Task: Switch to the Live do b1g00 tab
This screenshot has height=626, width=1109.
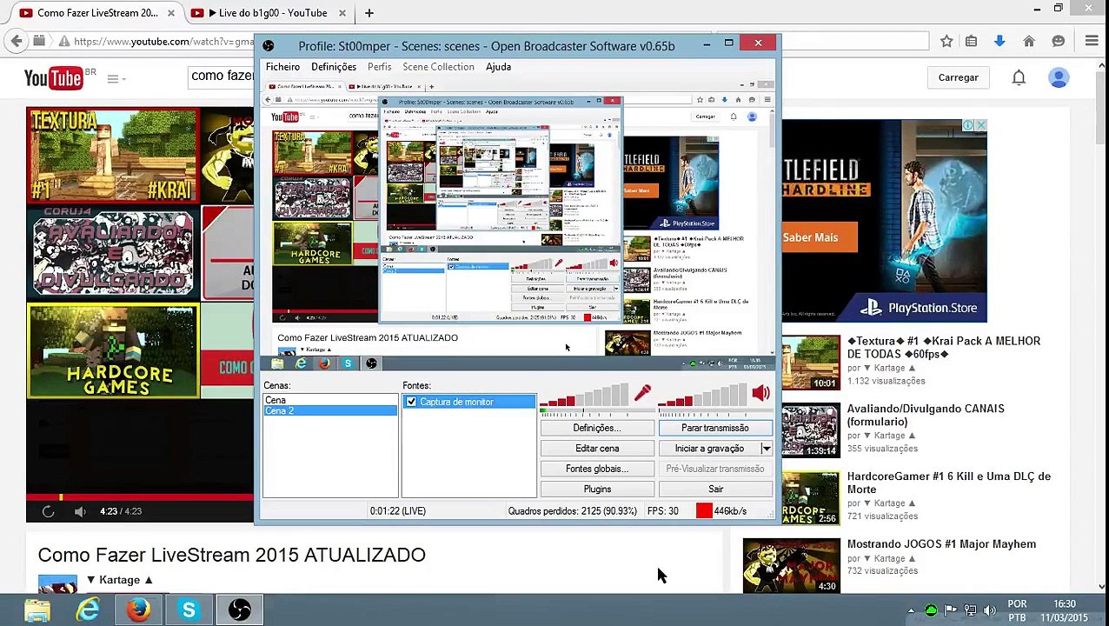Action: coord(268,13)
